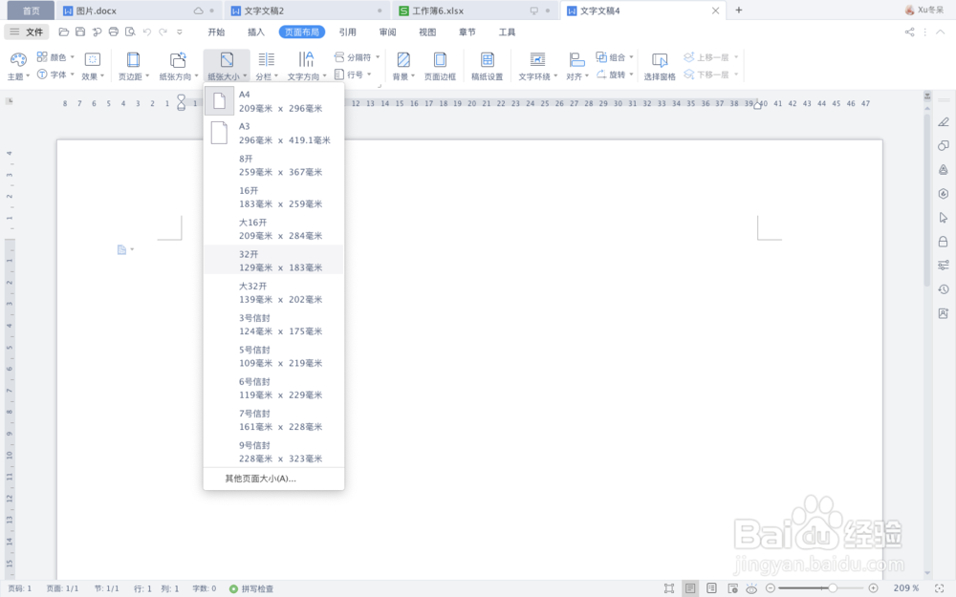Choose 8开 paper size
Viewport: 956px width, 597px height.
[x=273, y=165]
